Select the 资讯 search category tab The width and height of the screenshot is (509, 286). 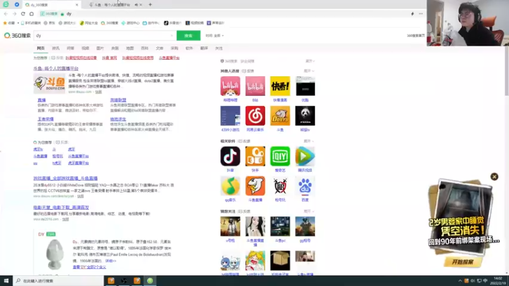(x=55, y=48)
